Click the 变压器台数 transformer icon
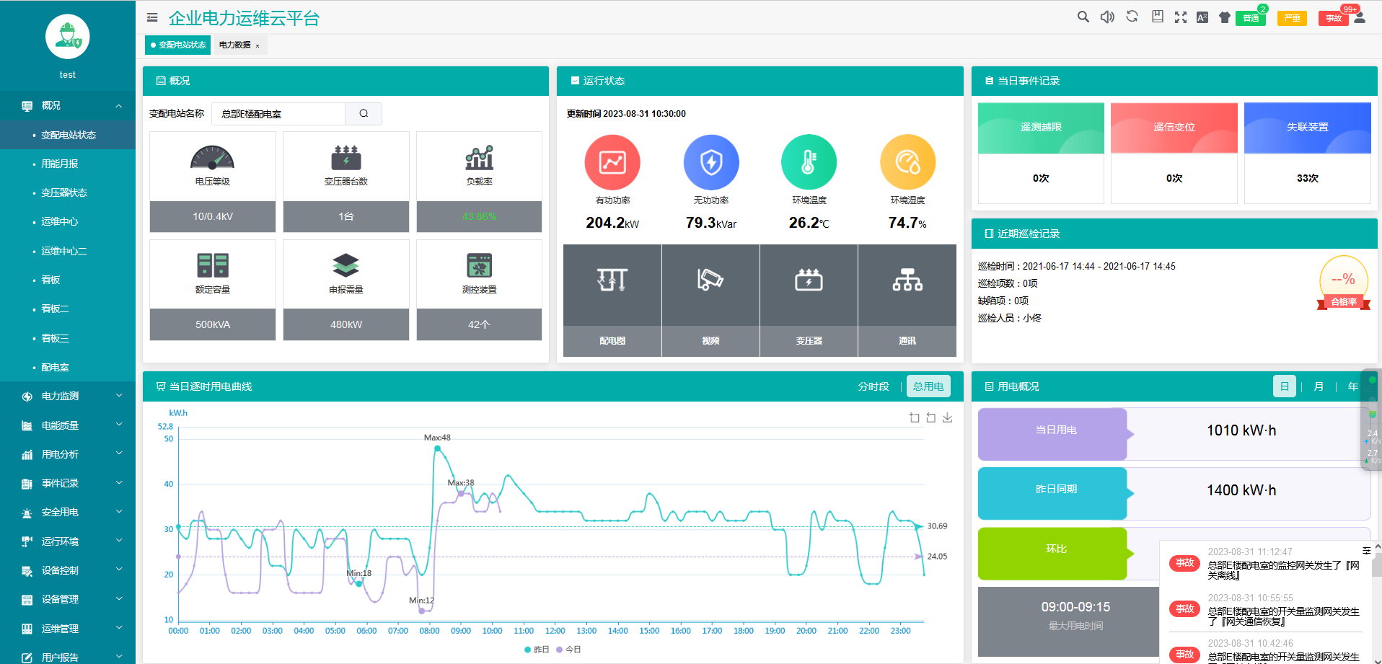 [x=346, y=157]
